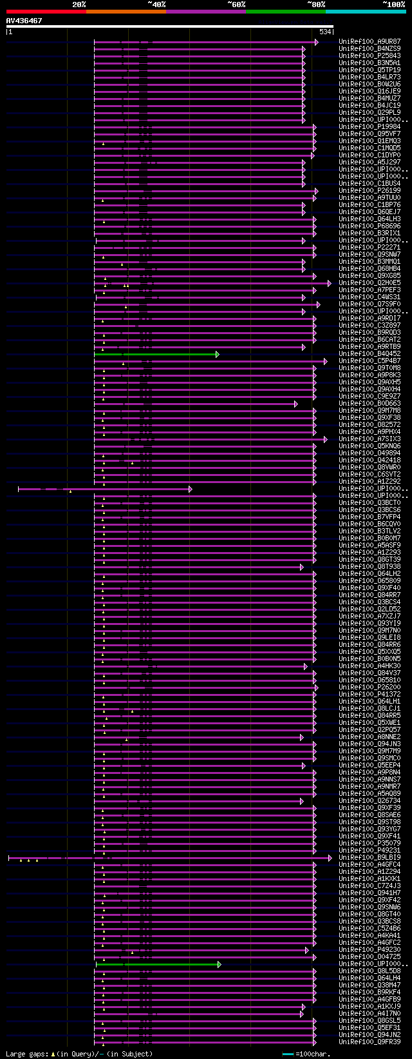This screenshot has width=412, height=1059.
Task: Select the UniRef100_B9LBI9 label
Action: [370, 858]
